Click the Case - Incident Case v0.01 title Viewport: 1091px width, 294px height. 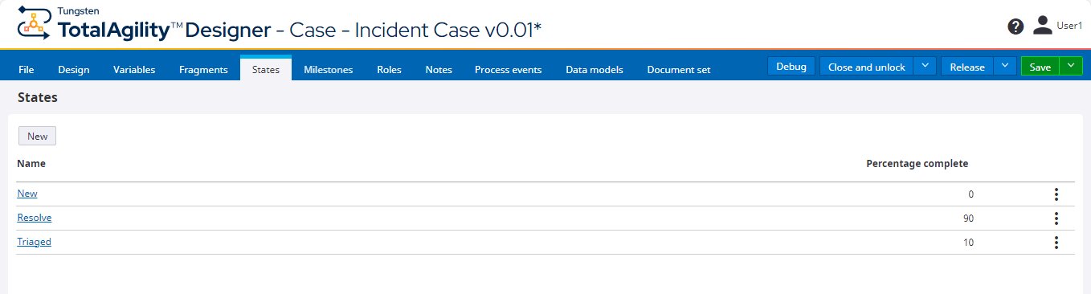[x=415, y=30]
